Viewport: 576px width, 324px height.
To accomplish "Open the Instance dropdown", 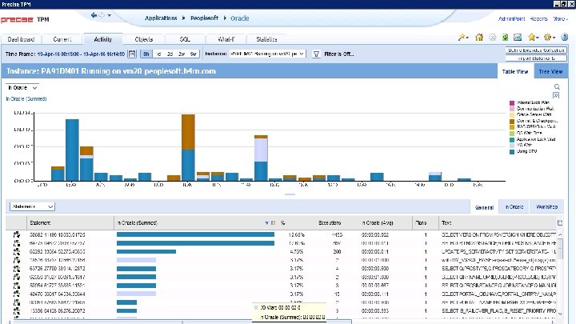I will 267,54.
